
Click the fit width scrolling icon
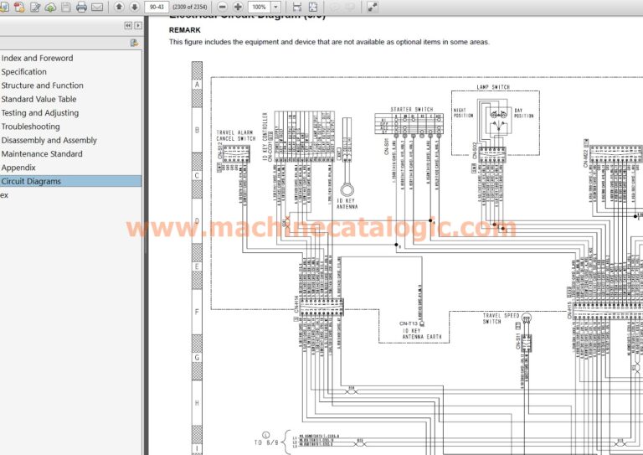pos(297,7)
